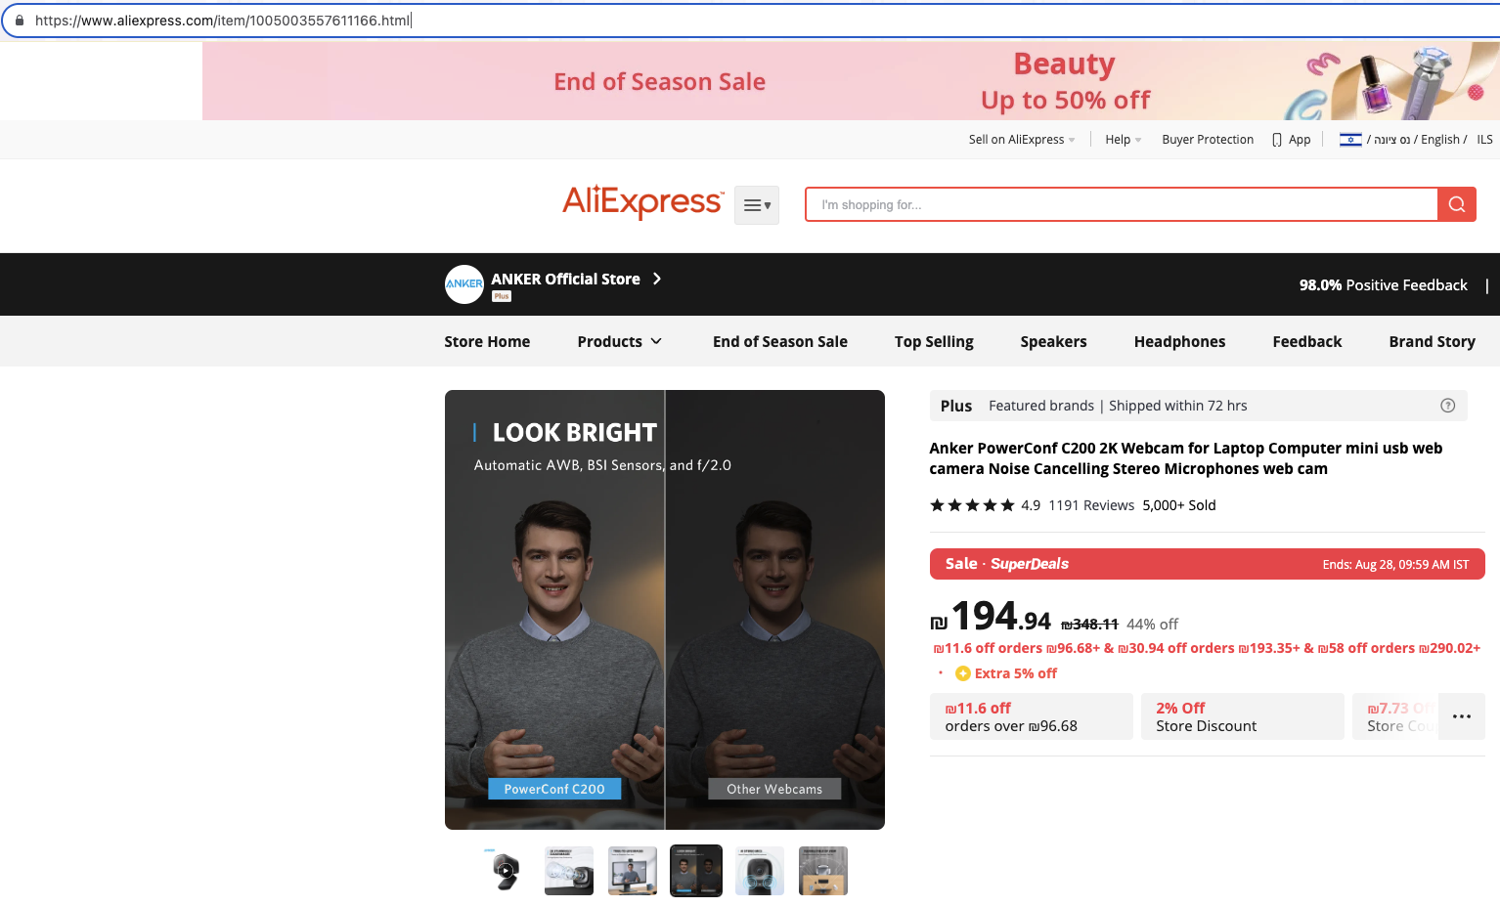Viewport: 1500px width, 907px height.
Task: Expand Sell on AliExpress dropdown
Action: 1021,140
